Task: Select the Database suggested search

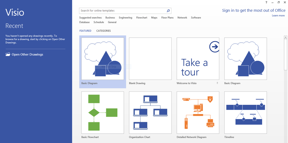Action: click(x=84, y=22)
